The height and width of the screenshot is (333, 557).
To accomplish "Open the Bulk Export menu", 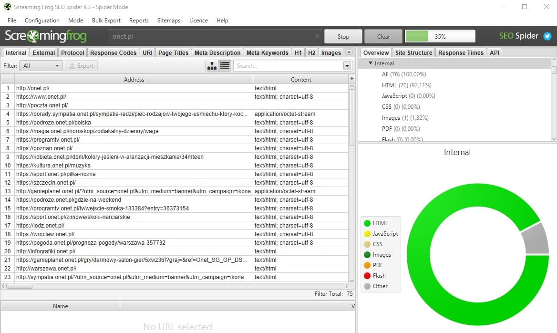I will (106, 20).
